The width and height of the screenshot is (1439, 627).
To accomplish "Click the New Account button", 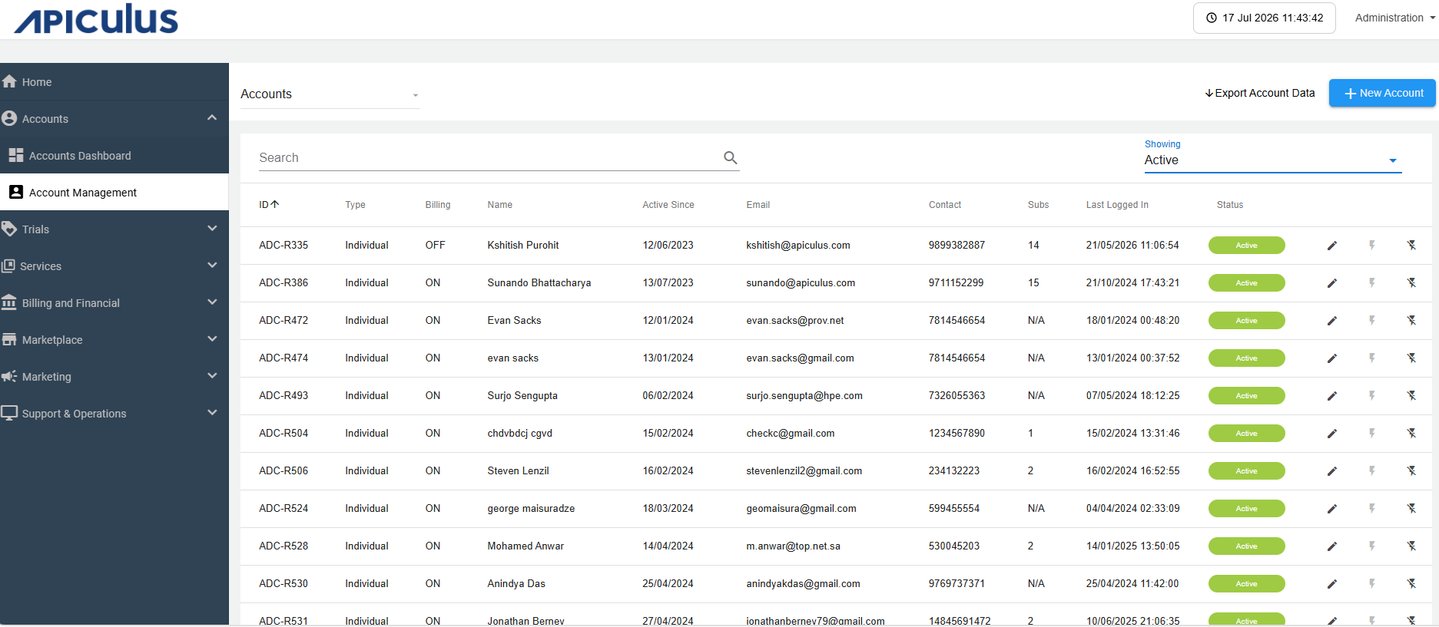I will tap(1383, 93).
